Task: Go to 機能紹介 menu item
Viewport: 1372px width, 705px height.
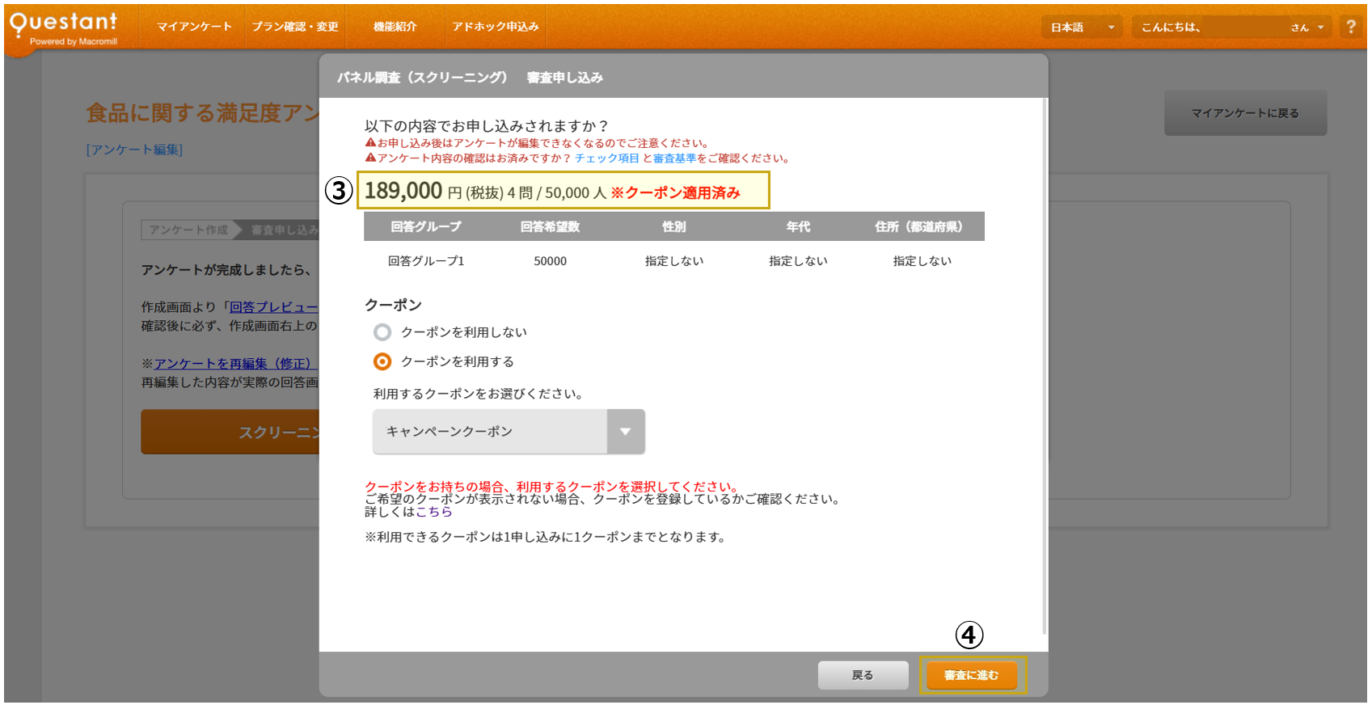Action: coord(395,27)
